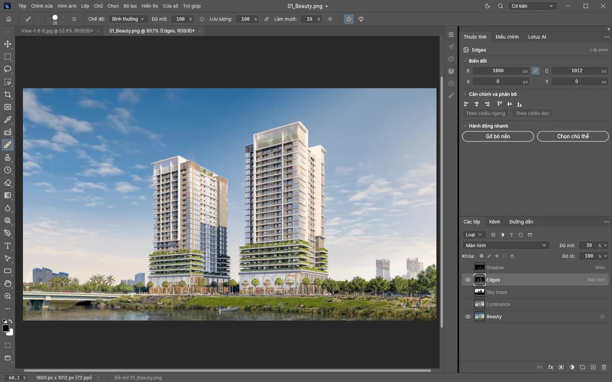Switch to the Kênh tab
This screenshot has width=612, height=382.
495,222
